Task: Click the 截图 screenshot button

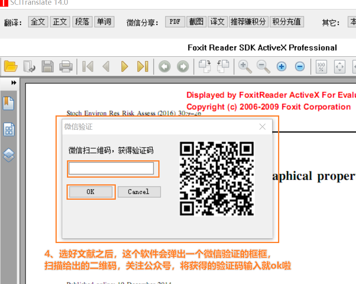Action: pos(197,22)
